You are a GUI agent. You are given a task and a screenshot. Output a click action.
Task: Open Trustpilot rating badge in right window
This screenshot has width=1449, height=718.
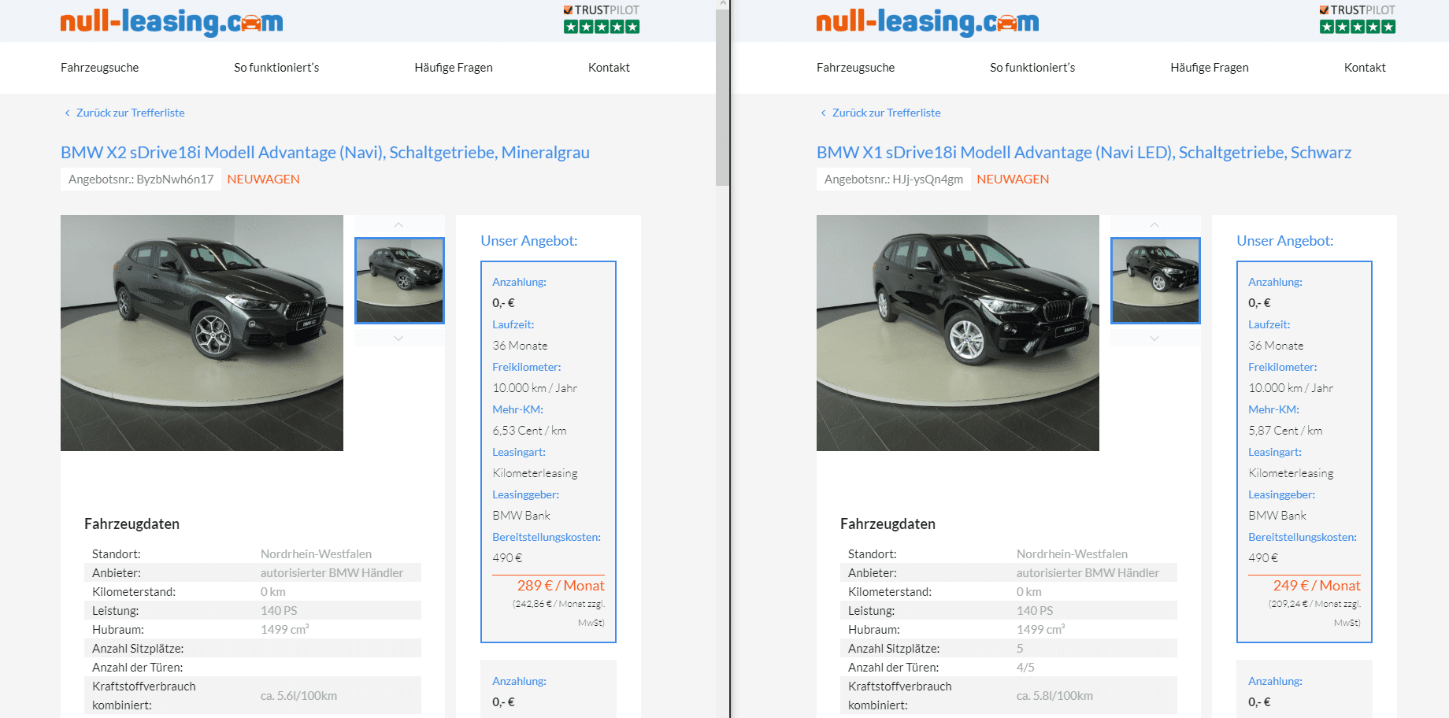point(1358,19)
